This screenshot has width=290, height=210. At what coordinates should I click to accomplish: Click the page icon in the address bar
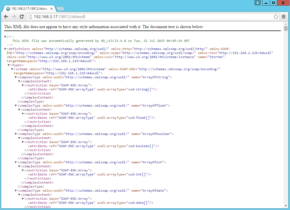tap(30, 16)
